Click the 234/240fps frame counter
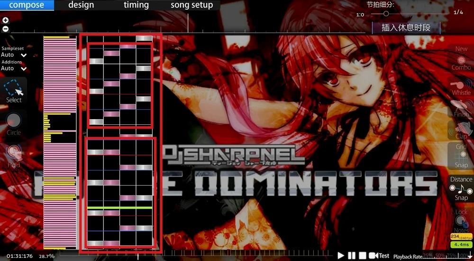The image size is (474, 261). click(461, 237)
